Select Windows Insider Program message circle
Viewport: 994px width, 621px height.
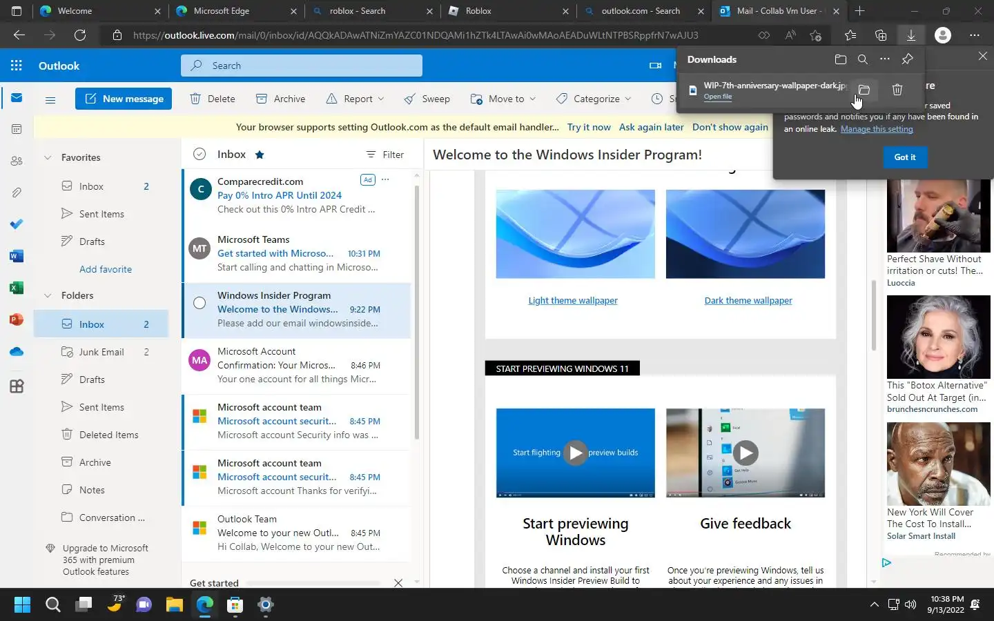[199, 302]
